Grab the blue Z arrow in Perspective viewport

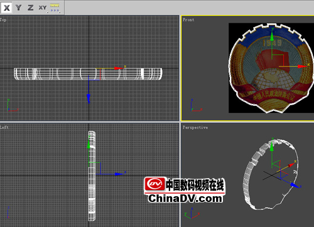click(x=295, y=185)
